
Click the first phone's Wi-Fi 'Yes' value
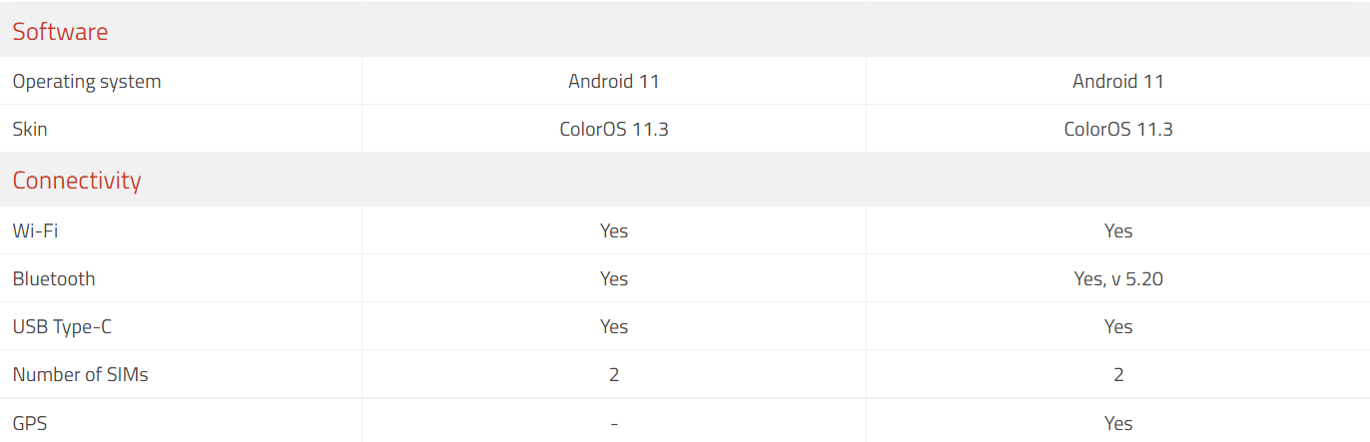tap(614, 231)
